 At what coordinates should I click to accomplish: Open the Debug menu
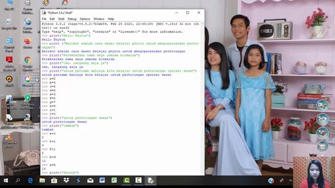point(72,19)
